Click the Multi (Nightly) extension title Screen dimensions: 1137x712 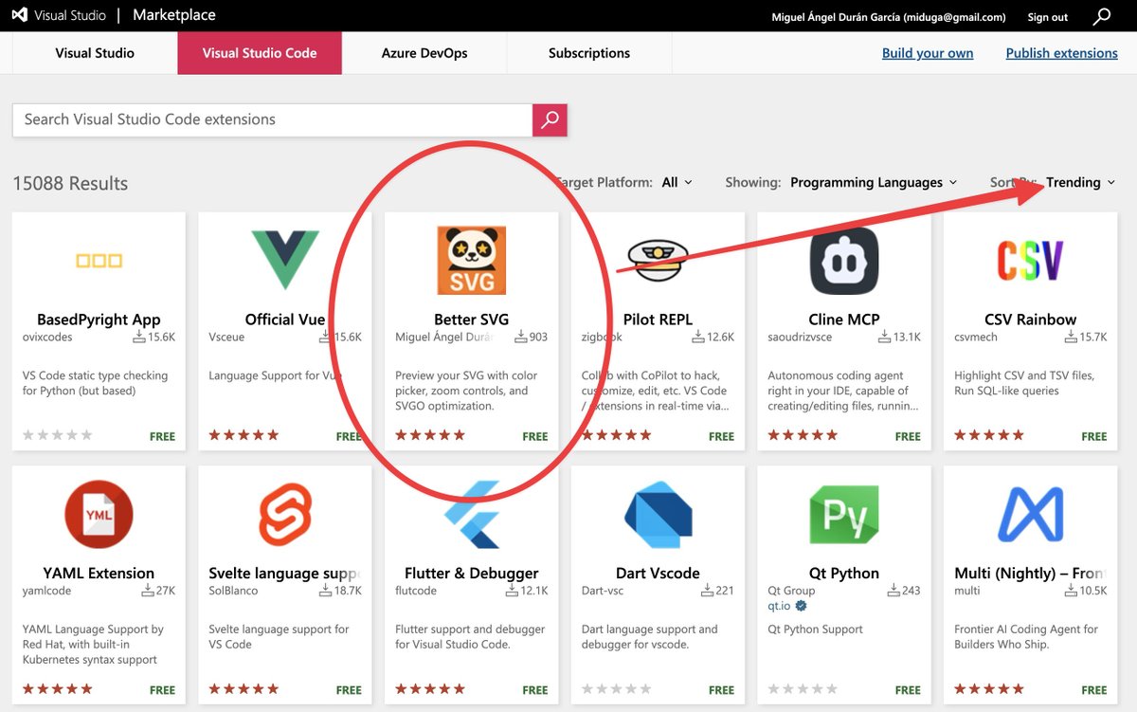point(1031,574)
